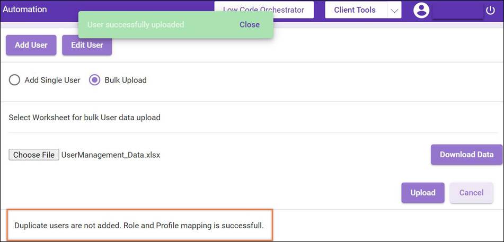Open the Add User tab
The image size is (504, 242).
pyautogui.click(x=31, y=45)
